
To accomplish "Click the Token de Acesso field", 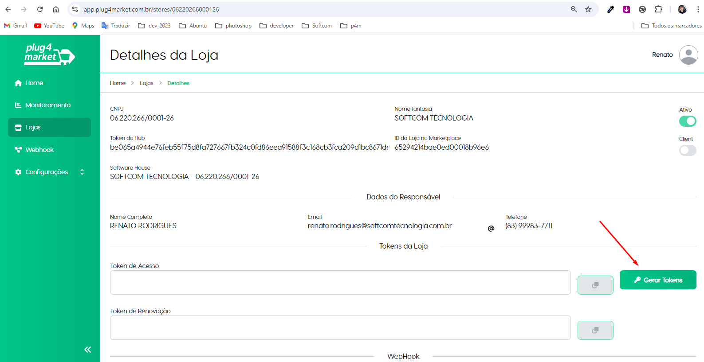I will click(340, 283).
